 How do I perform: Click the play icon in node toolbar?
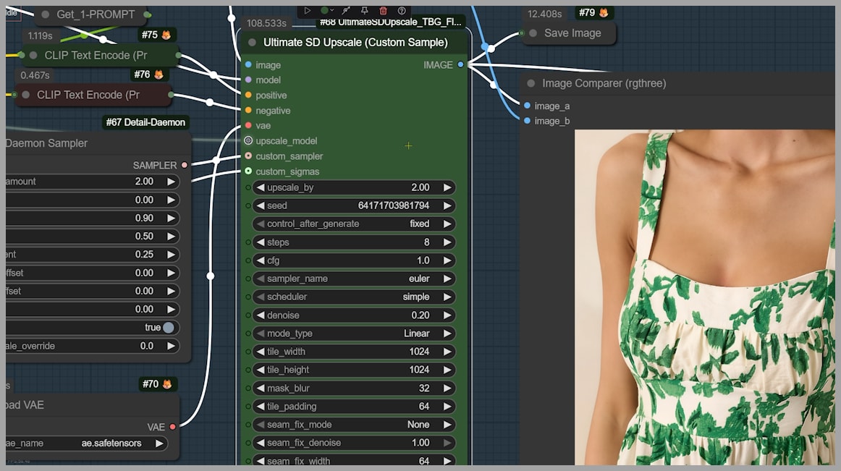[308, 11]
